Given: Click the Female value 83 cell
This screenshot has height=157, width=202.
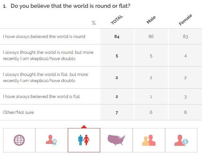Looking at the screenshot, I should (185, 36).
